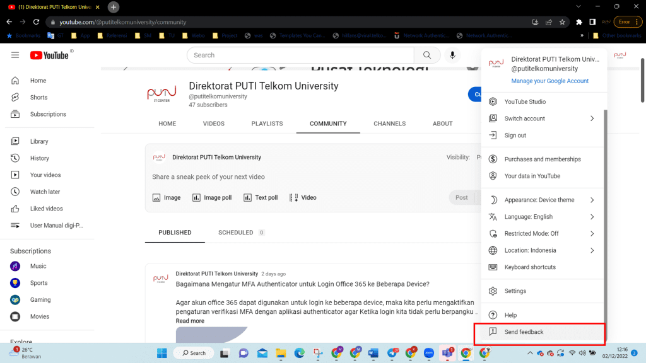Open the volume control in tray
The image size is (646, 363).
pos(582,353)
